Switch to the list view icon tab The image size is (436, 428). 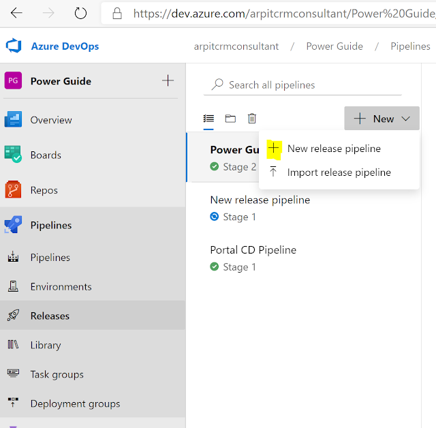(x=208, y=119)
